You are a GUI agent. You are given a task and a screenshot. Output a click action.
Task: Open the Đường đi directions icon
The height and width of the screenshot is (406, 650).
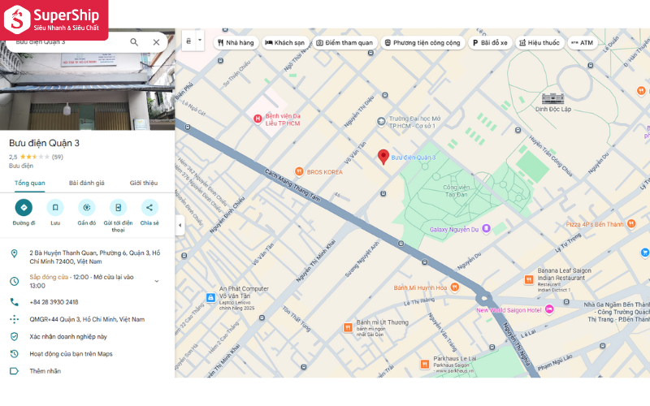coord(24,208)
